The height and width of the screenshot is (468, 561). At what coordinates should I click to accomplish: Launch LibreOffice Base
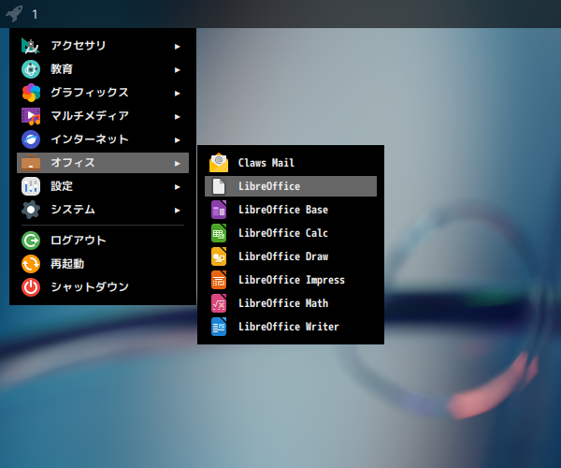[x=291, y=210]
